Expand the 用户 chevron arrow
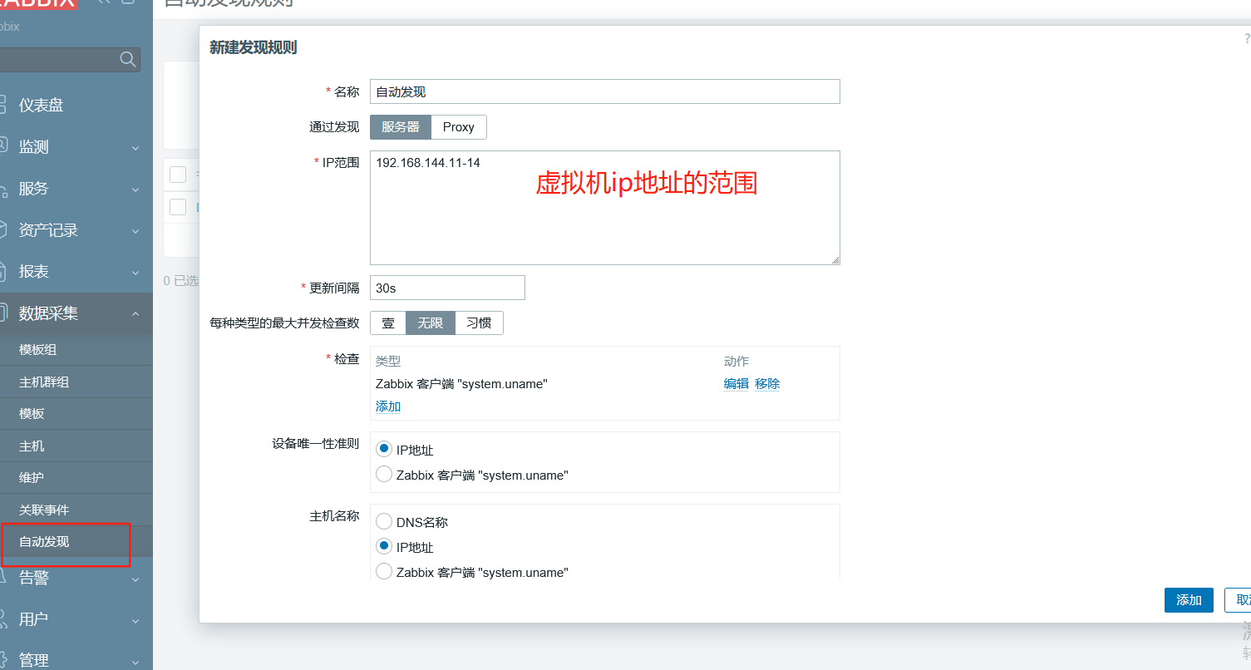Screen dimensions: 1251x670 click(x=135, y=620)
